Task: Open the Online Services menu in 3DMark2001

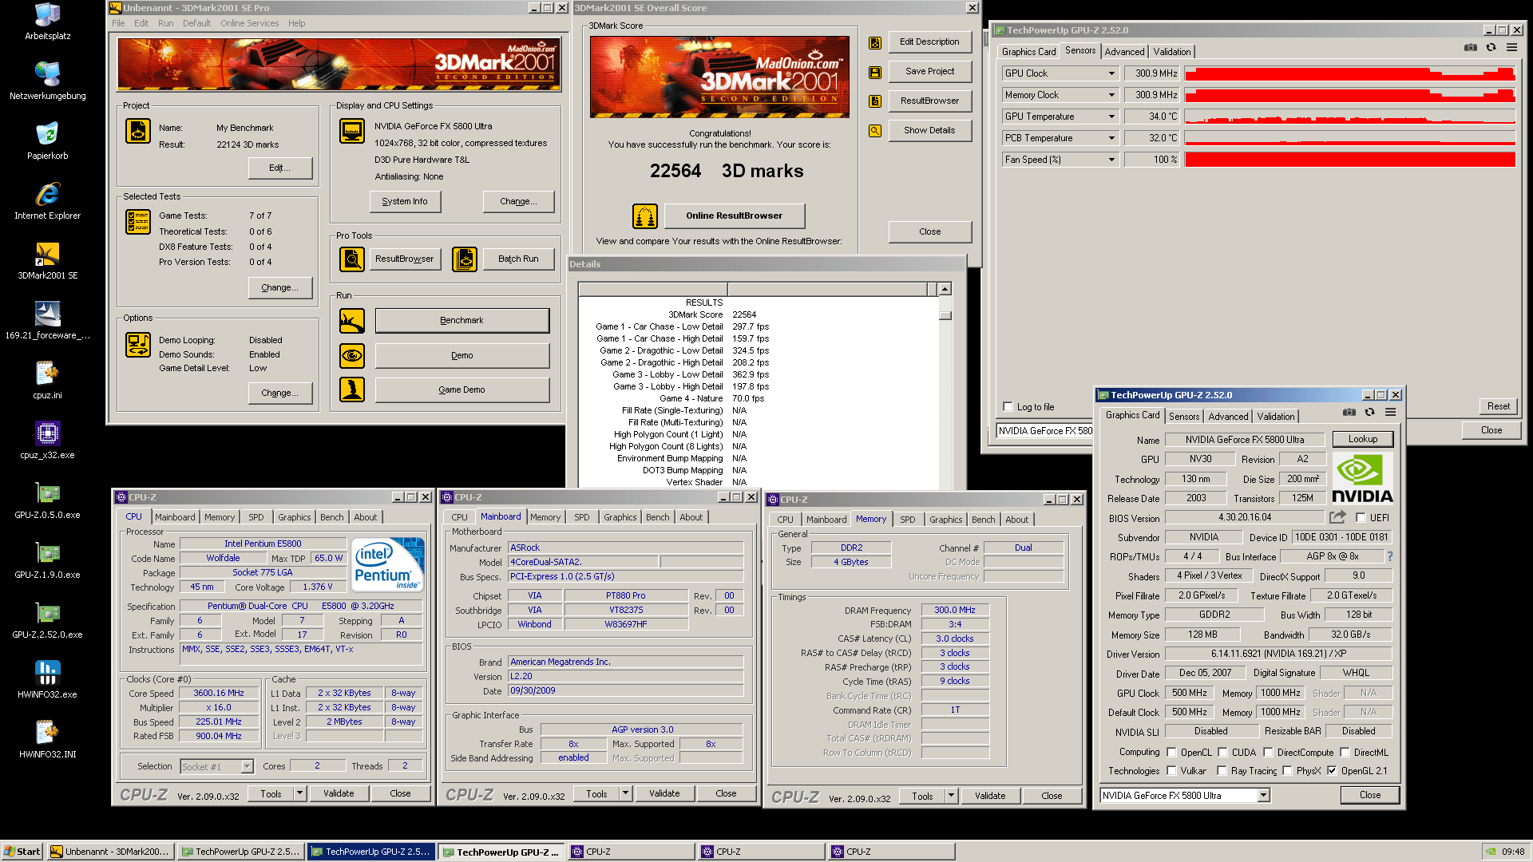Action: click(250, 23)
